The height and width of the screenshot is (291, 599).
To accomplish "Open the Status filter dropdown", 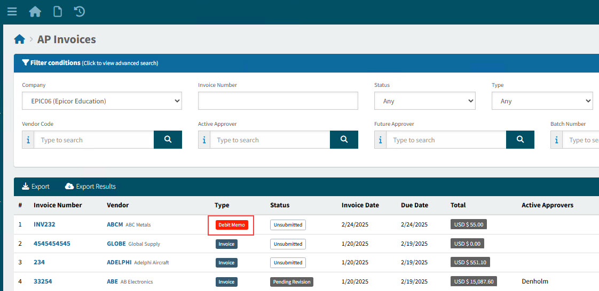I will click(x=424, y=101).
